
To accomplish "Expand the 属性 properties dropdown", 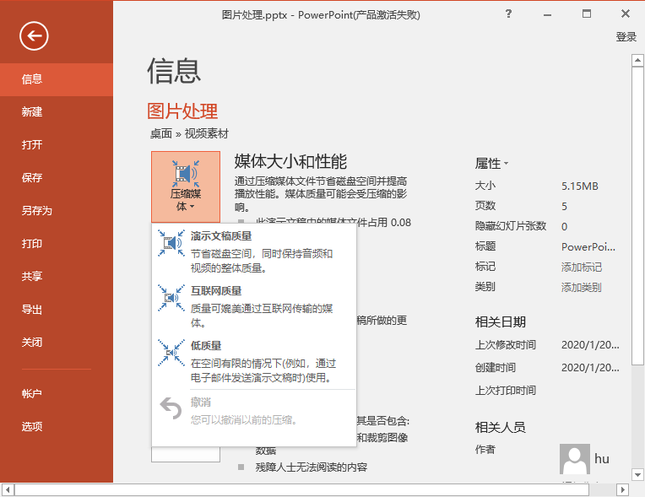I will (491, 164).
